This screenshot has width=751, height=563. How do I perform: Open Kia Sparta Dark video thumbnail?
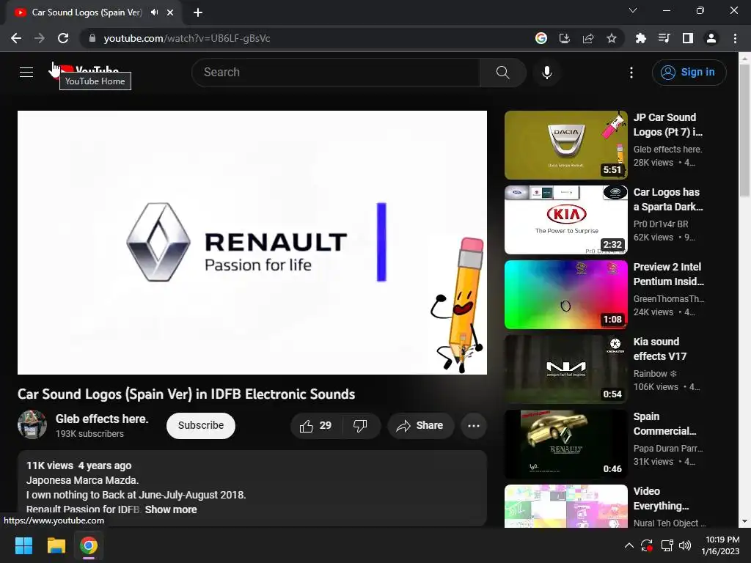[565, 220]
